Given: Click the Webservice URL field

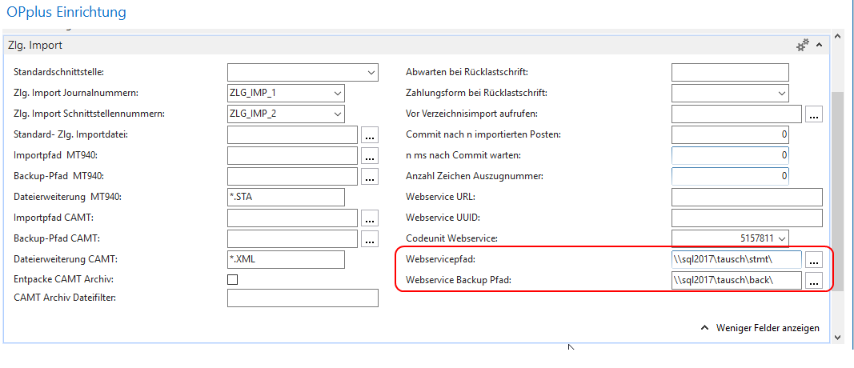Looking at the screenshot, I should click(747, 197).
